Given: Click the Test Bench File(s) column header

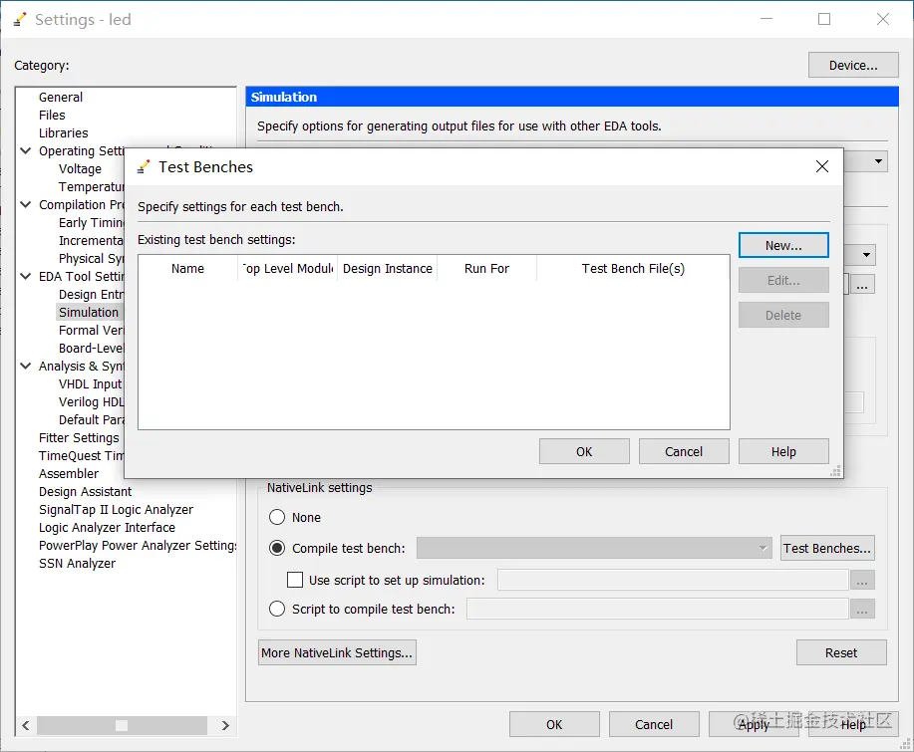Looking at the screenshot, I should [x=633, y=269].
